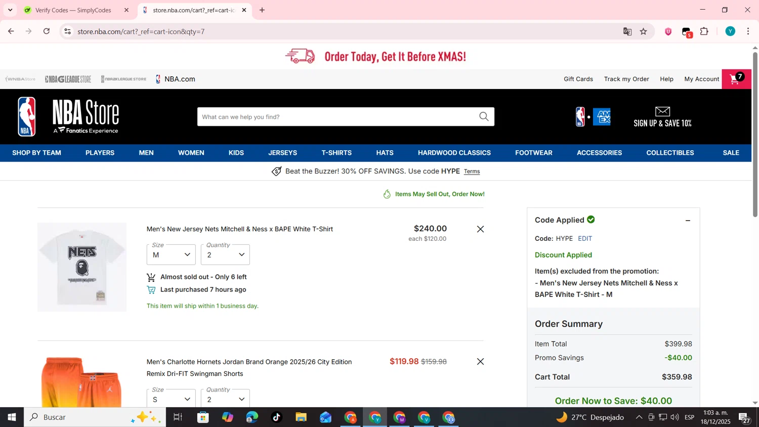Open Microsoft Store from the taskbar
This screenshot has height=427, width=759.
[203, 417]
